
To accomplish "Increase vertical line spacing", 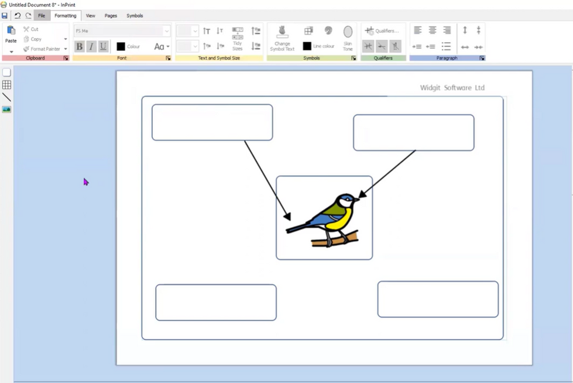I will click(x=465, y=30).
